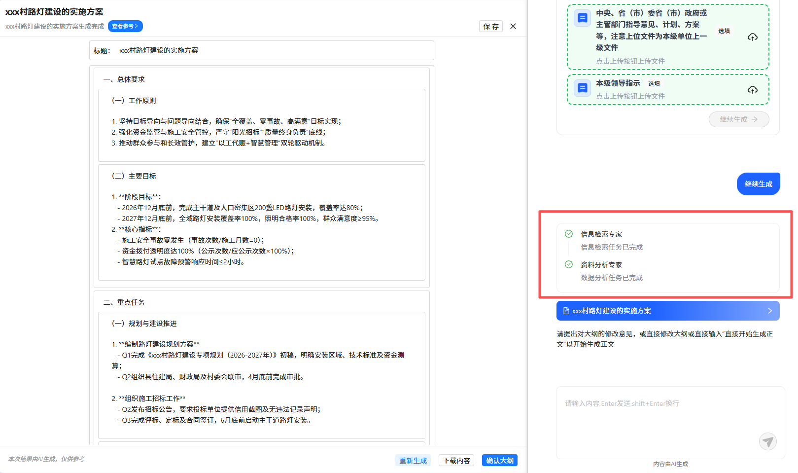798x473 pixels.
Task: Click 重新生成 to regenerate outline
Action: click(413, 460)
